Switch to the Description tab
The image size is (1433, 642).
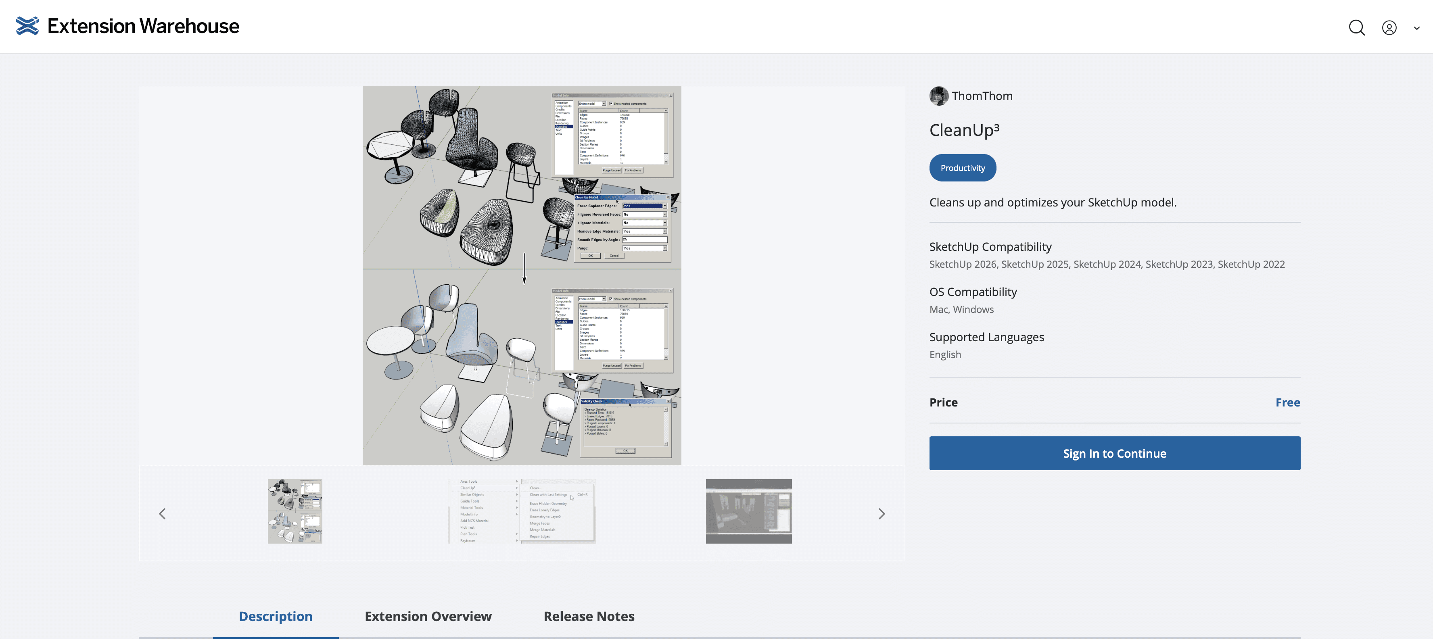point(276,617)
